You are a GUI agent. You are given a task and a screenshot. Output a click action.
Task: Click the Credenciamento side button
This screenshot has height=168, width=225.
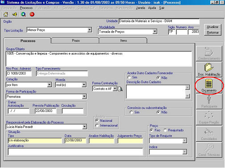[209, 53]
